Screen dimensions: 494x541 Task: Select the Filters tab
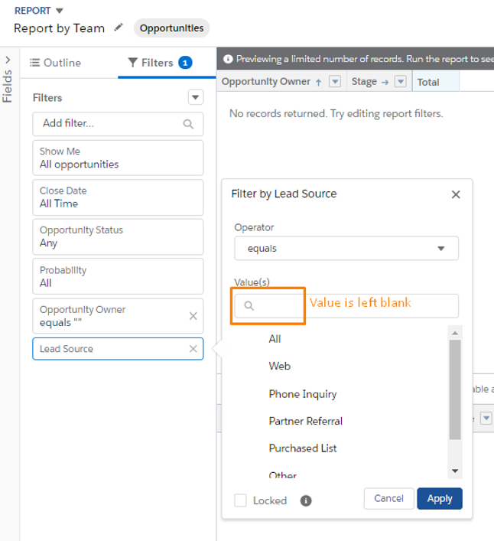click(160, 63)
